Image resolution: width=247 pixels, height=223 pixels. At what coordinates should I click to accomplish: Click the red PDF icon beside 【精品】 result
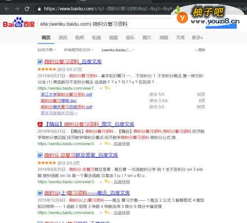[x=40, y=124]
